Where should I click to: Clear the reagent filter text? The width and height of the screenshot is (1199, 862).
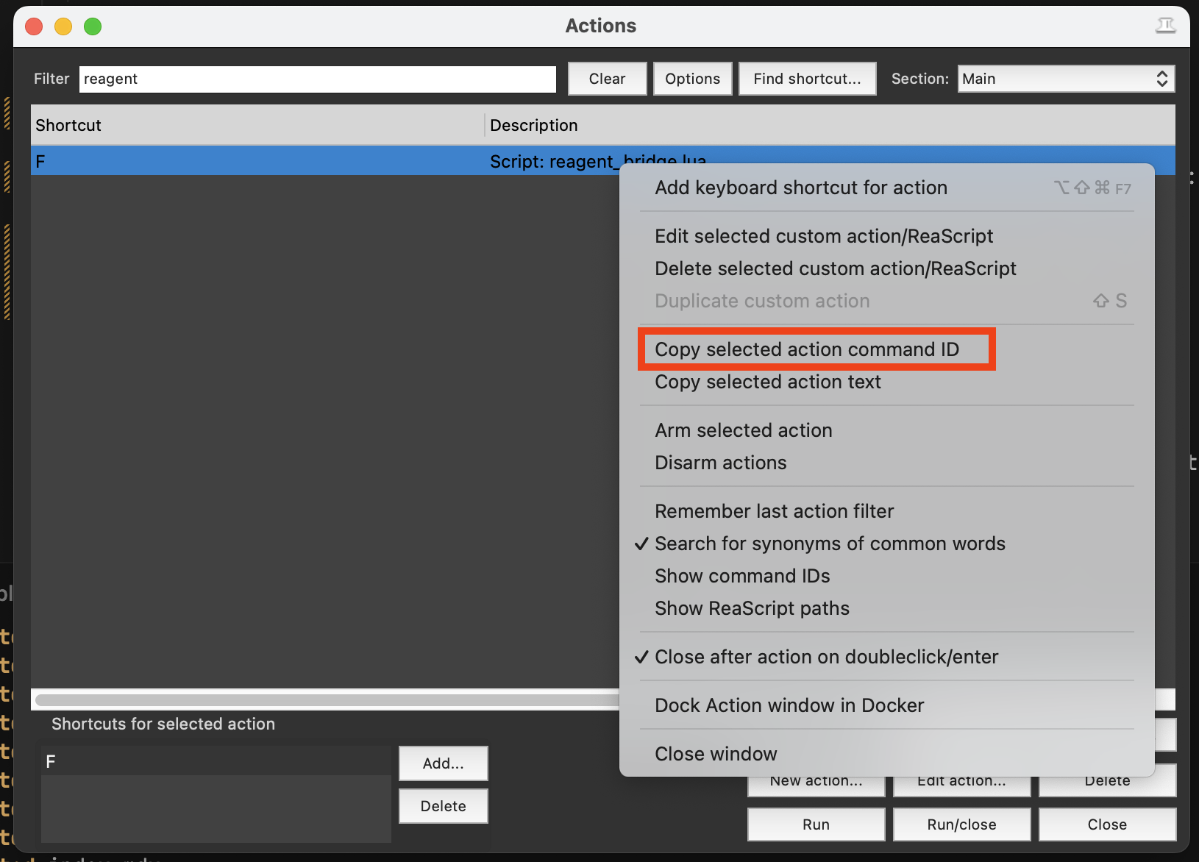coord(606,79)
